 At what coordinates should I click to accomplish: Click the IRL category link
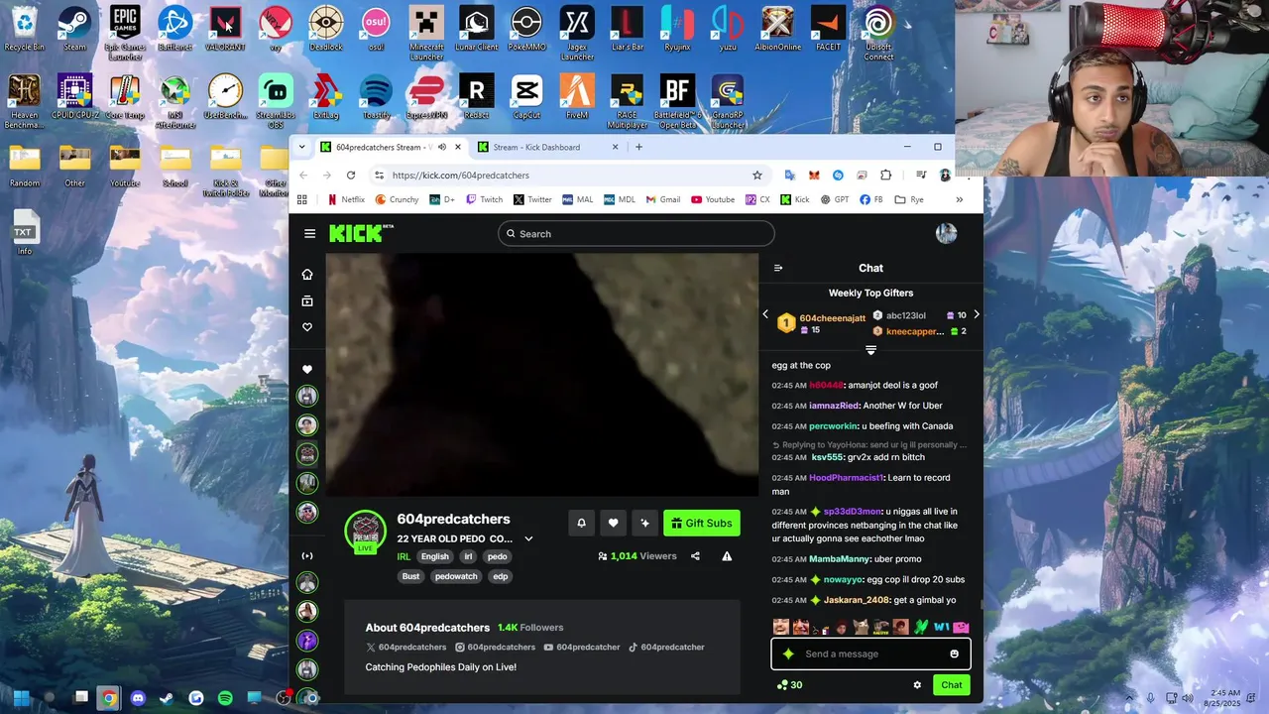404,556
